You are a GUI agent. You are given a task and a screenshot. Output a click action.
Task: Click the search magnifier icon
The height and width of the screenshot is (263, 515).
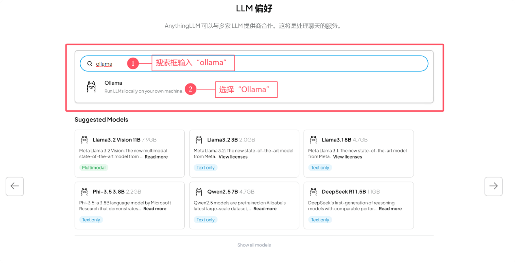point(90,64)
